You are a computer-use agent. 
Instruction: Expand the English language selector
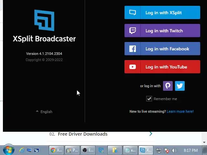44,112
